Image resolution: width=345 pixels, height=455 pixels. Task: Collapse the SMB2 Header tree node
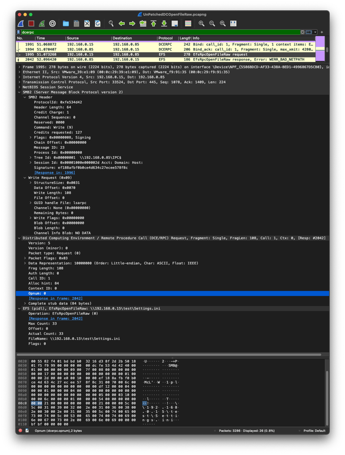tap(25, 97)
